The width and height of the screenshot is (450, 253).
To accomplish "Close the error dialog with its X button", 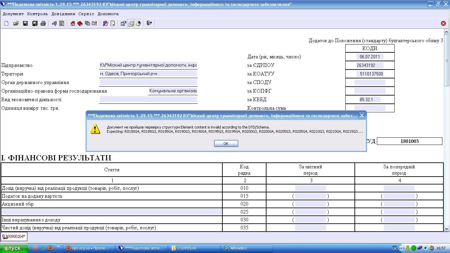I will tap(362, 115).
